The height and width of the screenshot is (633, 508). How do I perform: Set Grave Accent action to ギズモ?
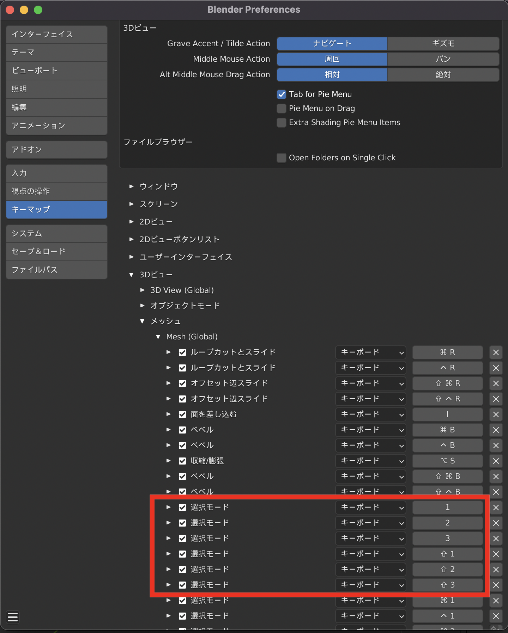point(443,44)
